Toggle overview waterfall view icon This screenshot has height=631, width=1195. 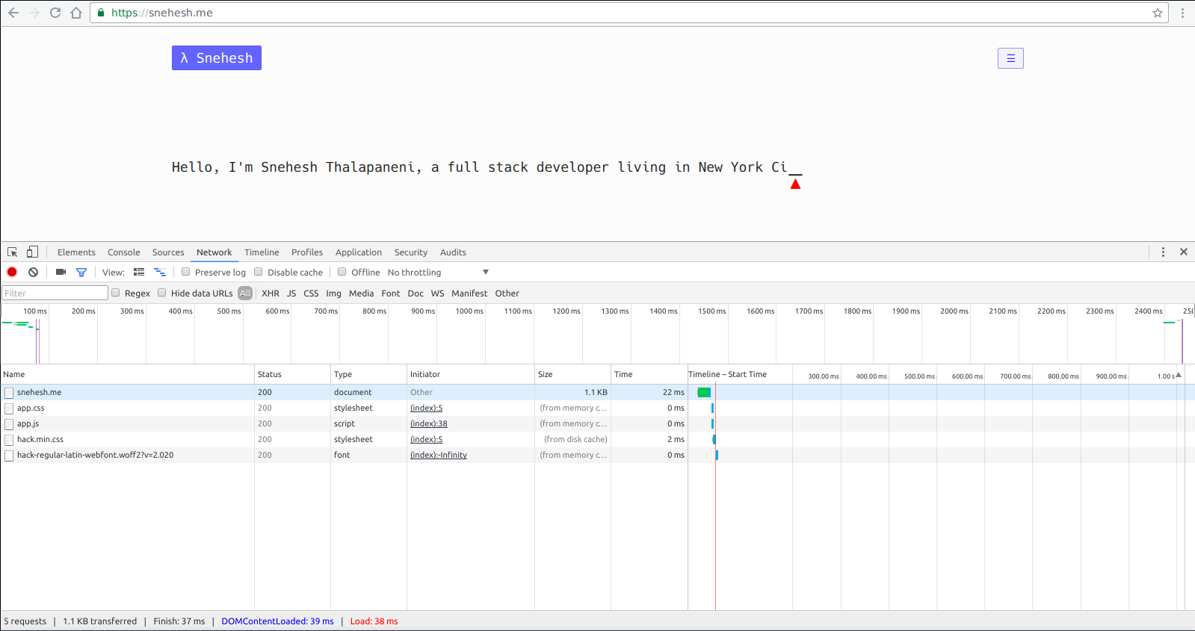[160, 272]
